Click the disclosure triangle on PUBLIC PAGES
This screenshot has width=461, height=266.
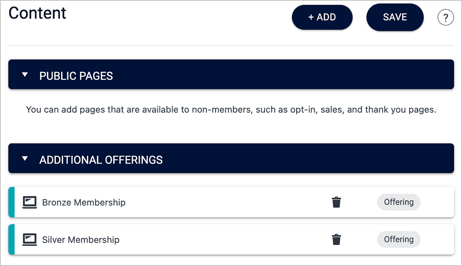[x=25, y=74]
